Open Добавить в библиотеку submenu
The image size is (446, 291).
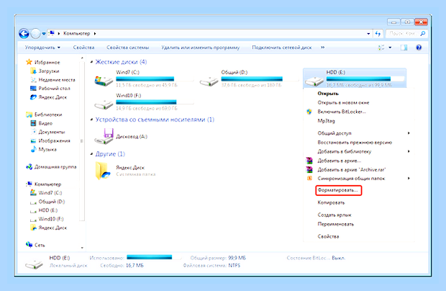click(358, 151)
